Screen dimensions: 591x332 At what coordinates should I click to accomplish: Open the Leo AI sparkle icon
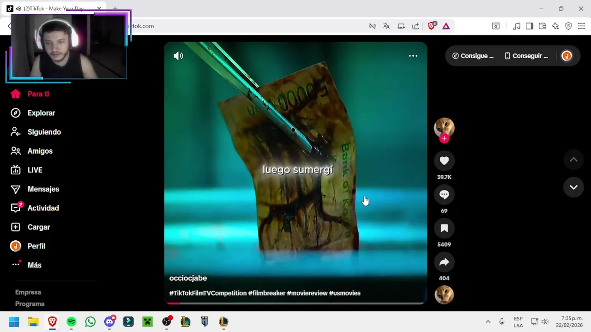pos(555,26)
